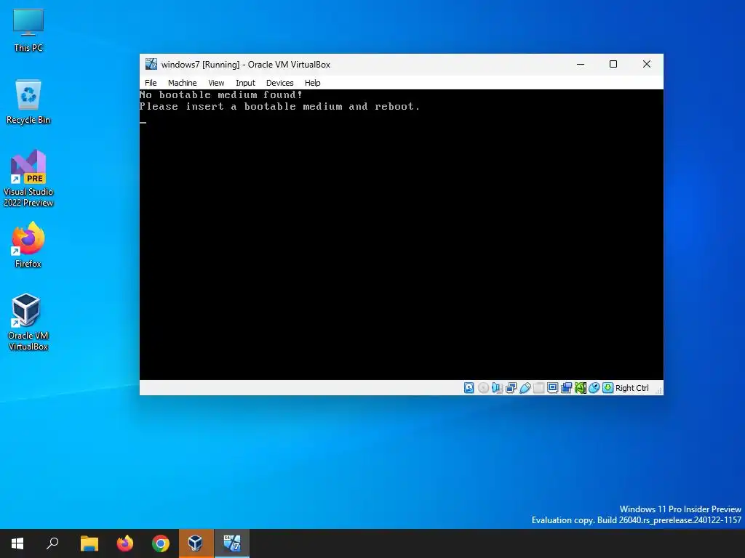Click the USB devices status icon

coord(525,388)
